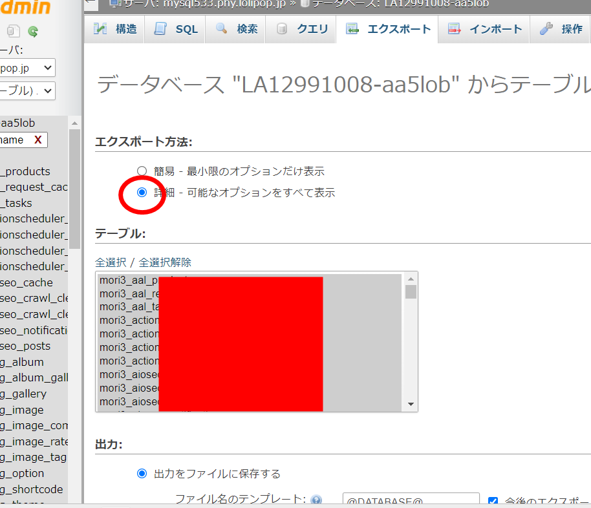Viewport: 591px width, 508px height.
Task: Click the copy document icon in sidebar
Action: (14, 30)
